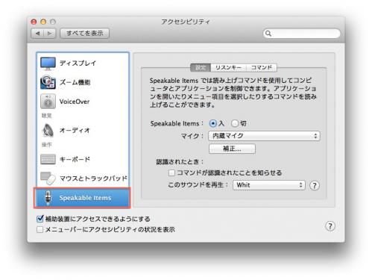Image resolution: width=372 pixels, height=280 pixels.
Task: Minimize window with the yellow button
Action: [43, 22]
